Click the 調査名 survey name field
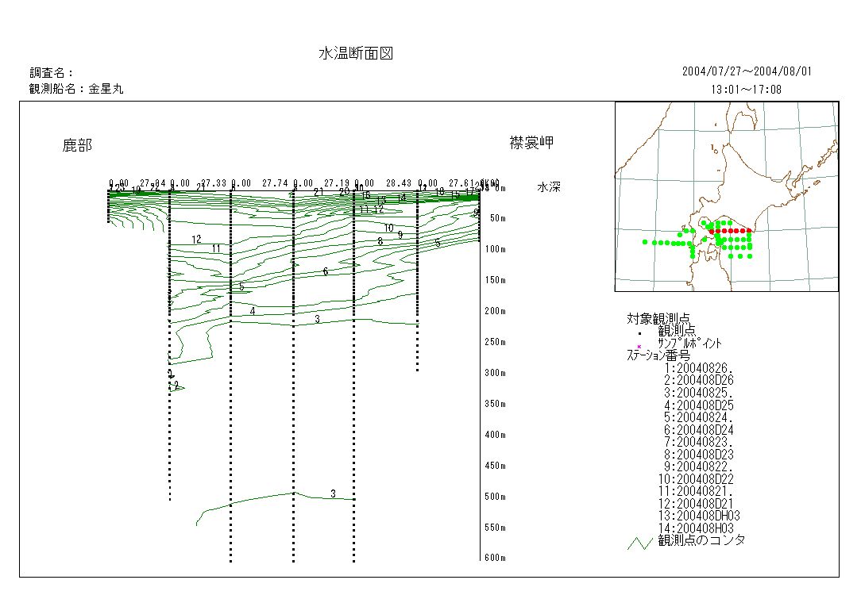This screenshot has height=599, width=861. pos(52,73)
